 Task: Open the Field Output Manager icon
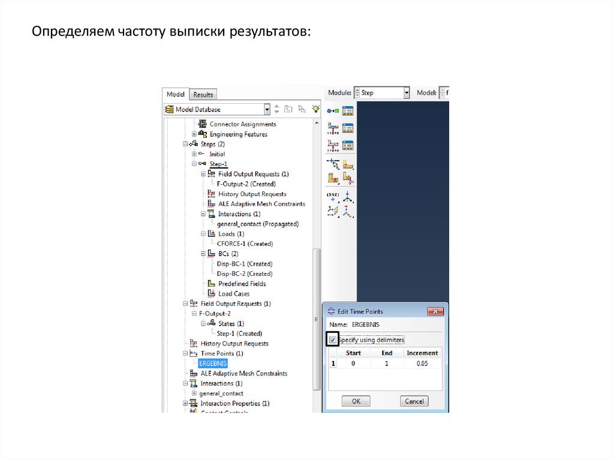coord(348,128)
